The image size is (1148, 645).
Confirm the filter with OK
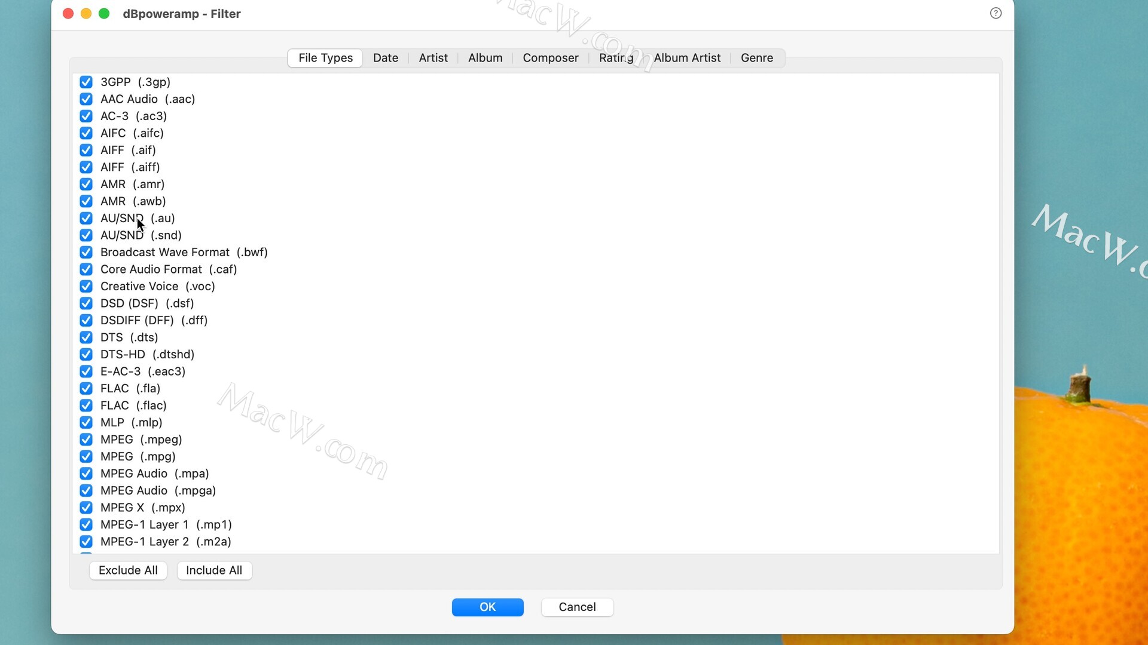pos(488,607)
